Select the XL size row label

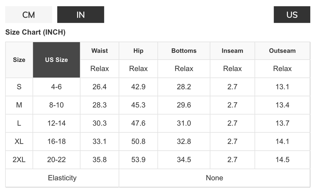(x=19, y=141)
